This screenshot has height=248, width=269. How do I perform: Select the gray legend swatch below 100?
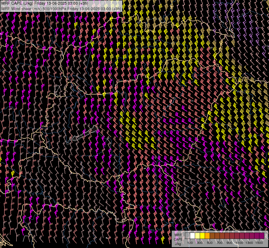click(187, 236)
